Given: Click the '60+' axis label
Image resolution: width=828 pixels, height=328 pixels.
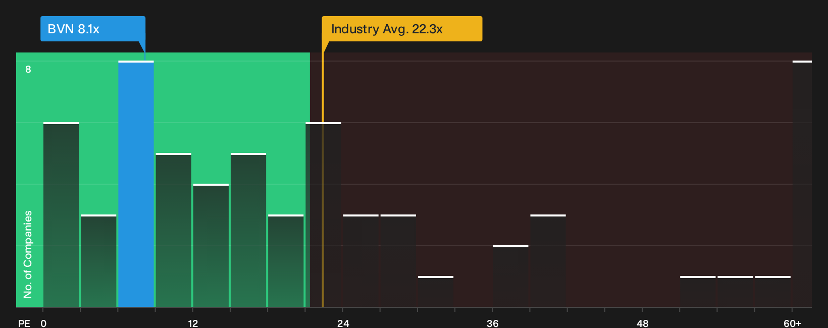Looking at the screenshot, I should 792,323.
